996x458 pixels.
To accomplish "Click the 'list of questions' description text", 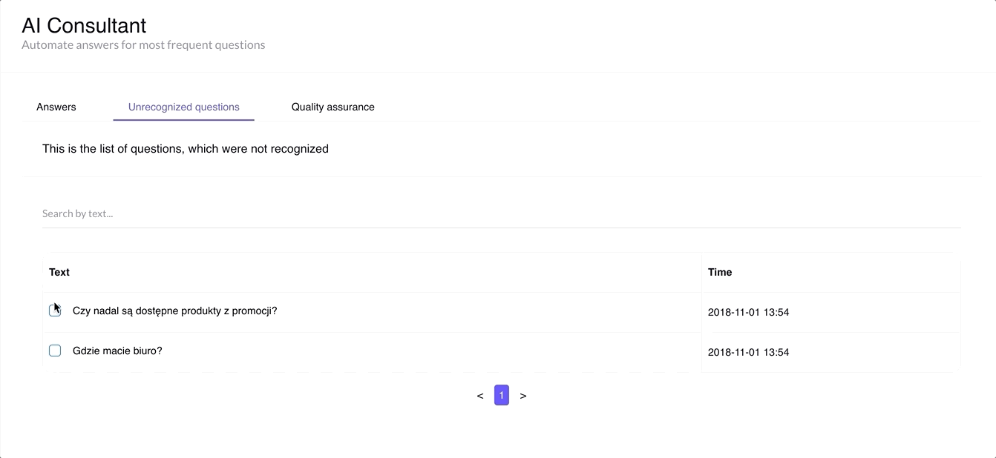I will [x=186, y=149].
